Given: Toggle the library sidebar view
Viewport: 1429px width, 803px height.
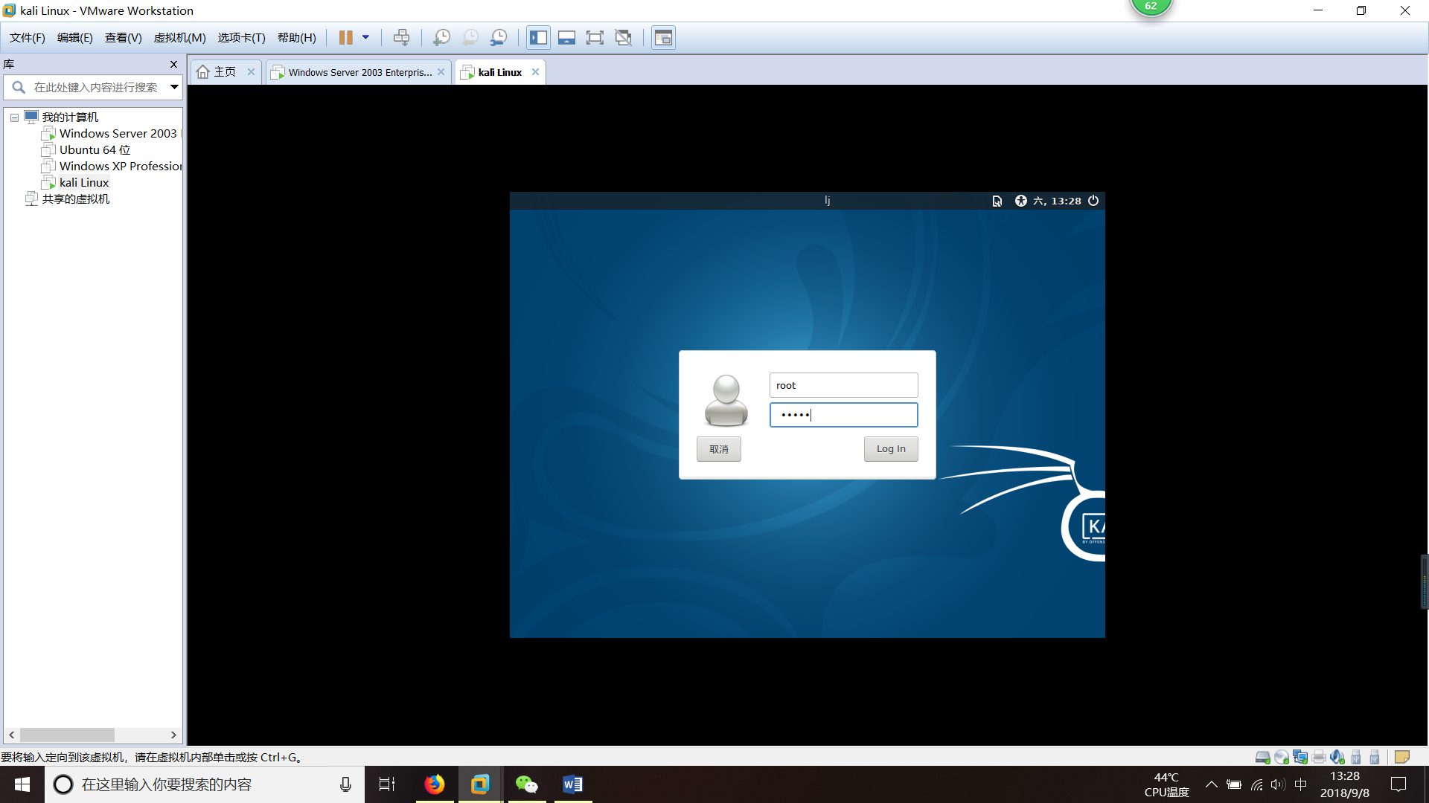Looking at the screenshot, I should coord(538,37).
